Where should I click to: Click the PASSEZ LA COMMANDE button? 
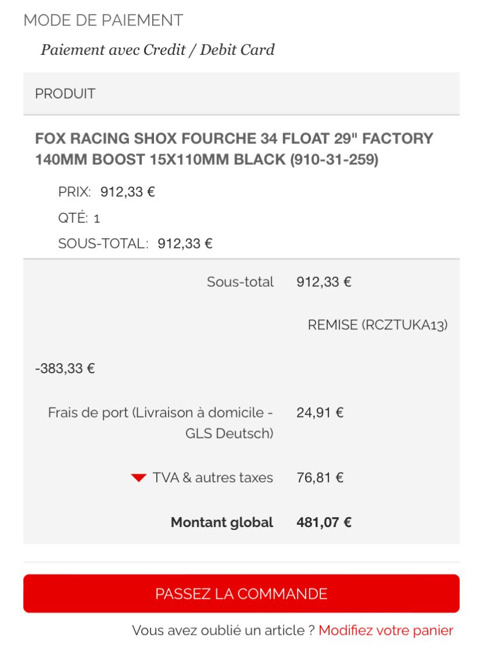pos(242,594)
